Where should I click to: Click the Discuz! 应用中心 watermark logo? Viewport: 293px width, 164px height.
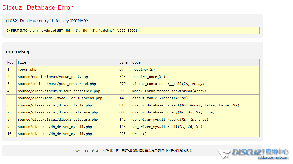click(x=260, y=152)
